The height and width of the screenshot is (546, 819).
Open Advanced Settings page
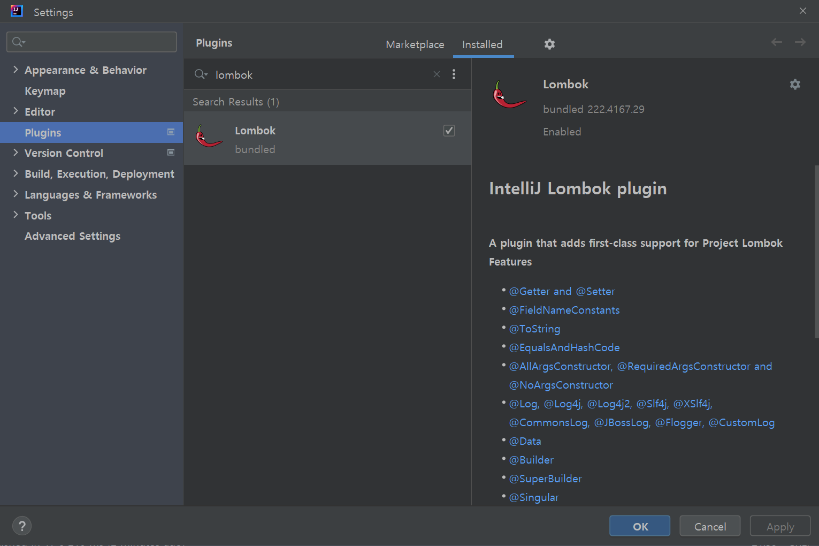(x=72, y=236)
